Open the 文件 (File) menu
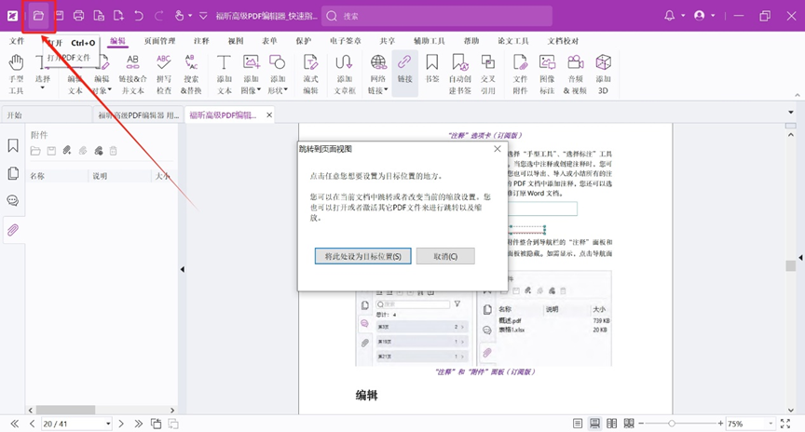805x432 pixels. coord(17,41)
